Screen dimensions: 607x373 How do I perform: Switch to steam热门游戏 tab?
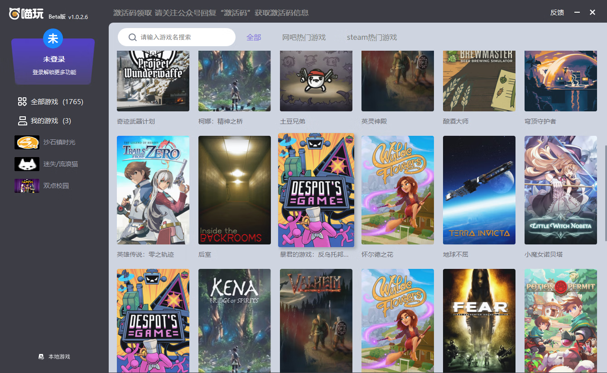(372, 37)
